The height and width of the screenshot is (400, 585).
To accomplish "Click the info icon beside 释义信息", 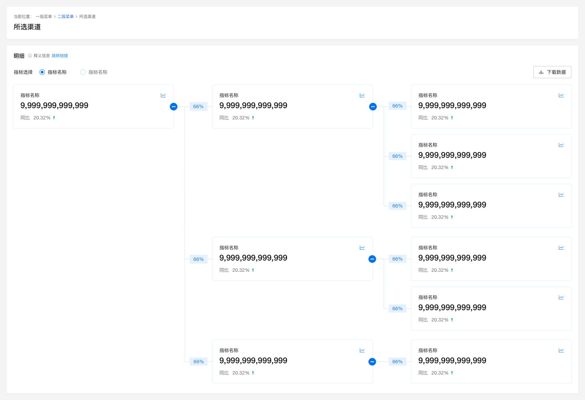I will click(30, 56).
